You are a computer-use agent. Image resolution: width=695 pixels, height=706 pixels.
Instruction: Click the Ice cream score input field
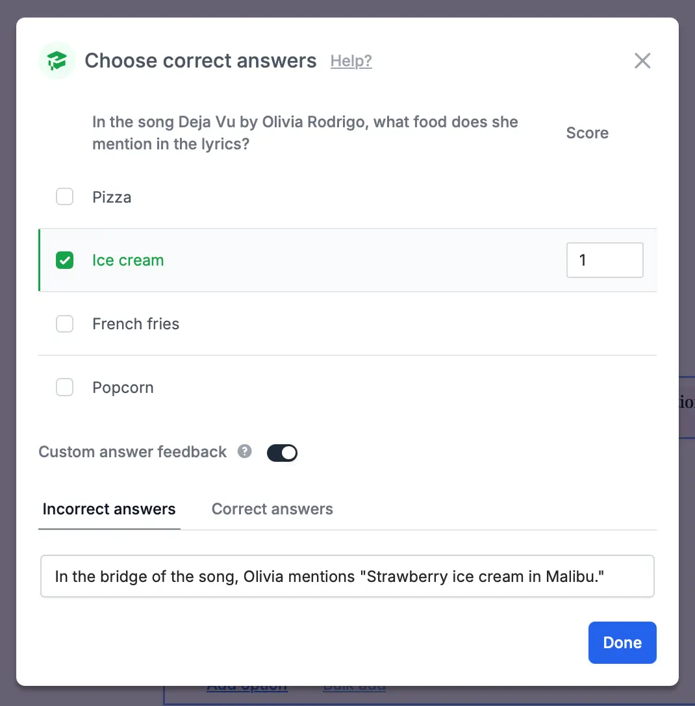pyautogui.click(x=605, y=260)
